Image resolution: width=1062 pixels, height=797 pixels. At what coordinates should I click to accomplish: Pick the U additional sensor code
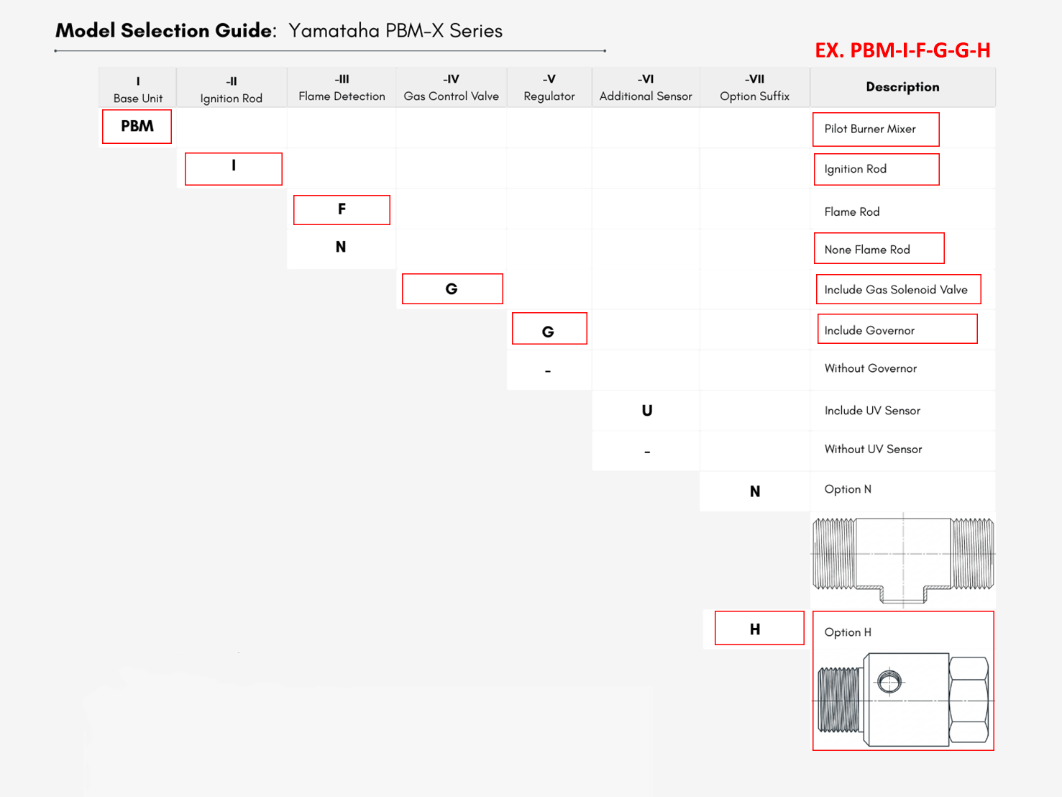[x=646, y=411]
